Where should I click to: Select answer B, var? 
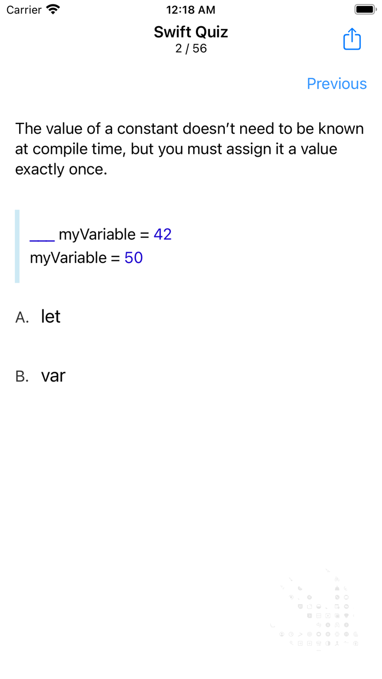click(53, 375)
